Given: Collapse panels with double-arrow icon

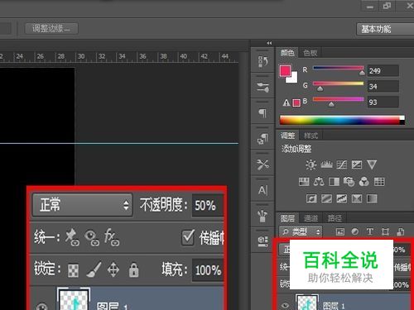Looking at the screenshot, I should coord(269,43).
